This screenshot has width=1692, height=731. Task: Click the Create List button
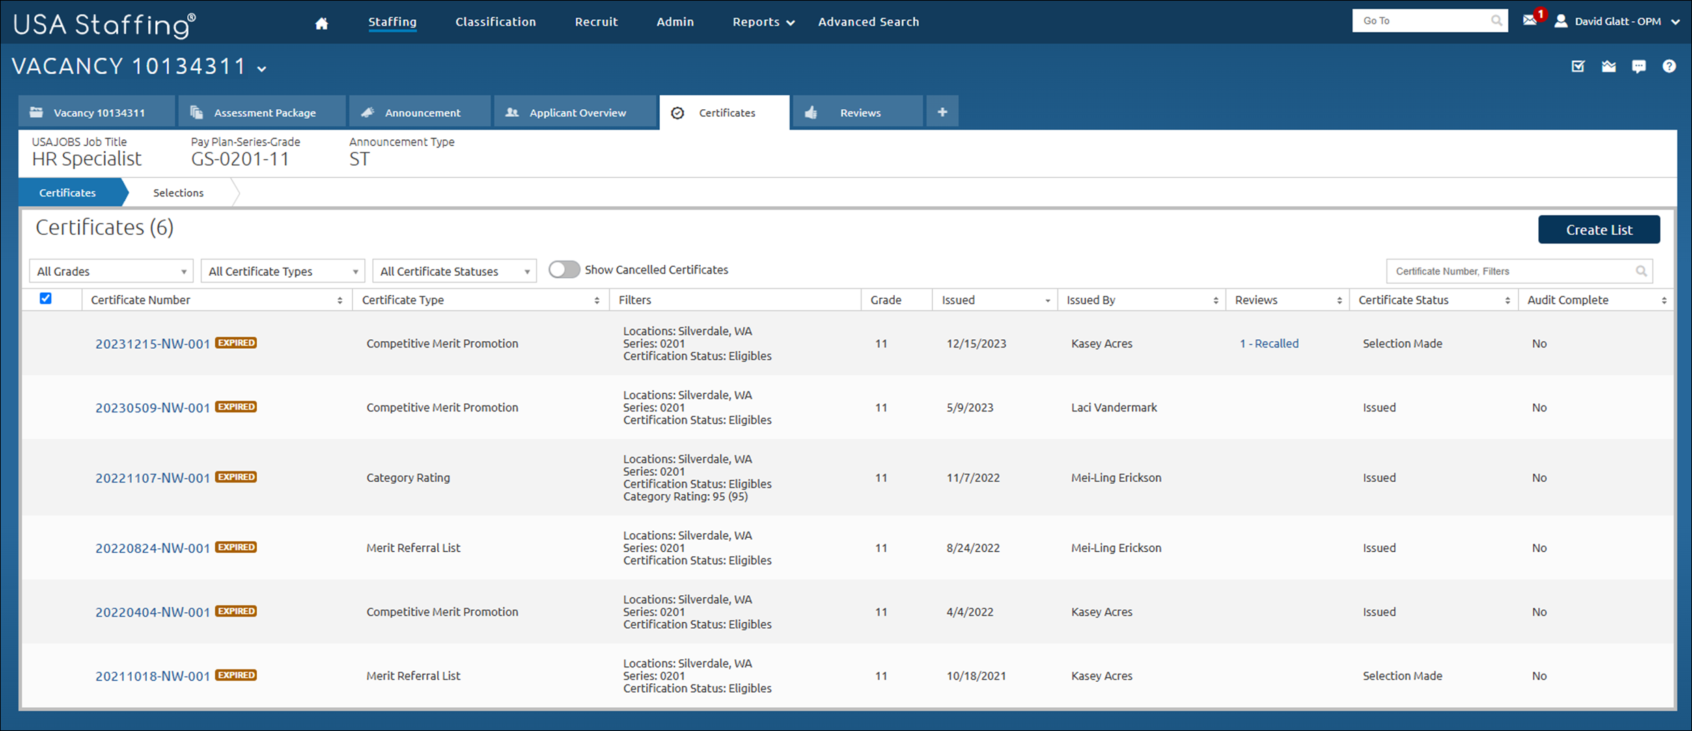point(1598,229)
